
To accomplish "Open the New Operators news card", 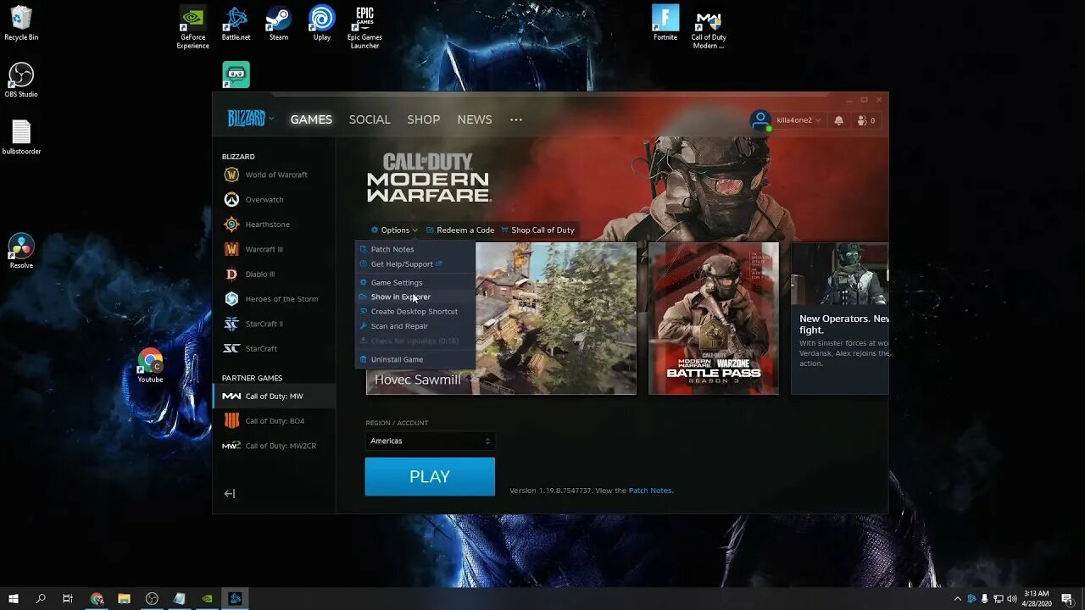I will 840,319.
